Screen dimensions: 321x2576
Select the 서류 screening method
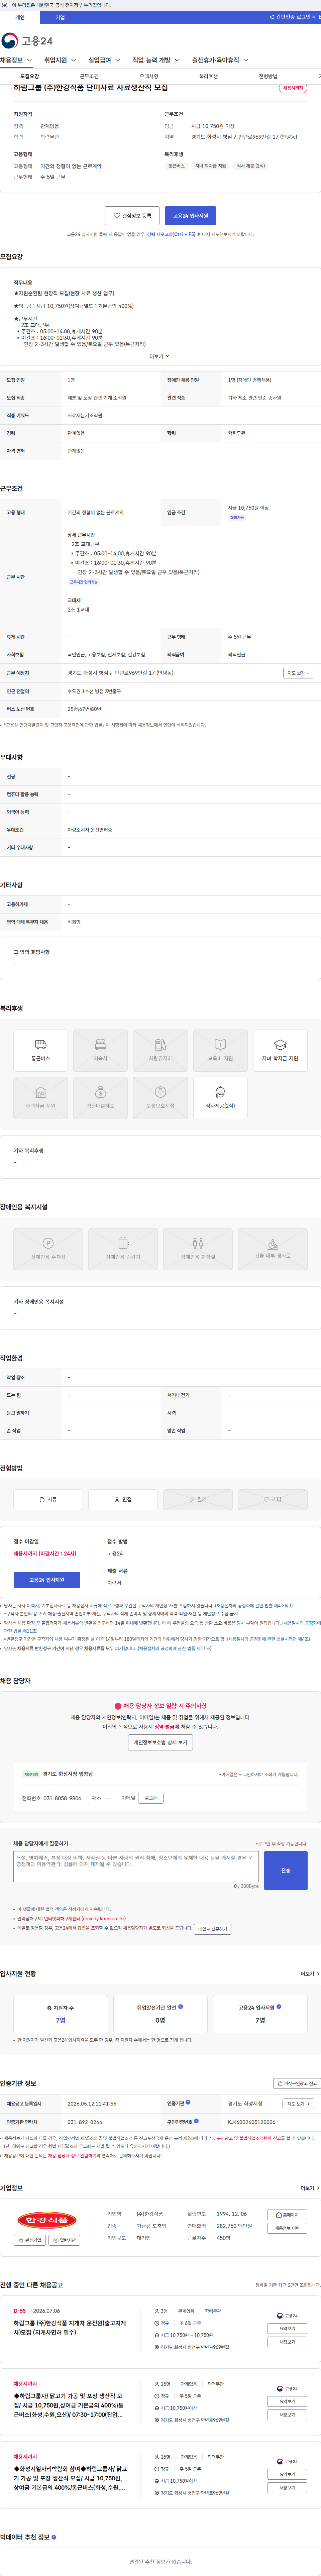48,1499
